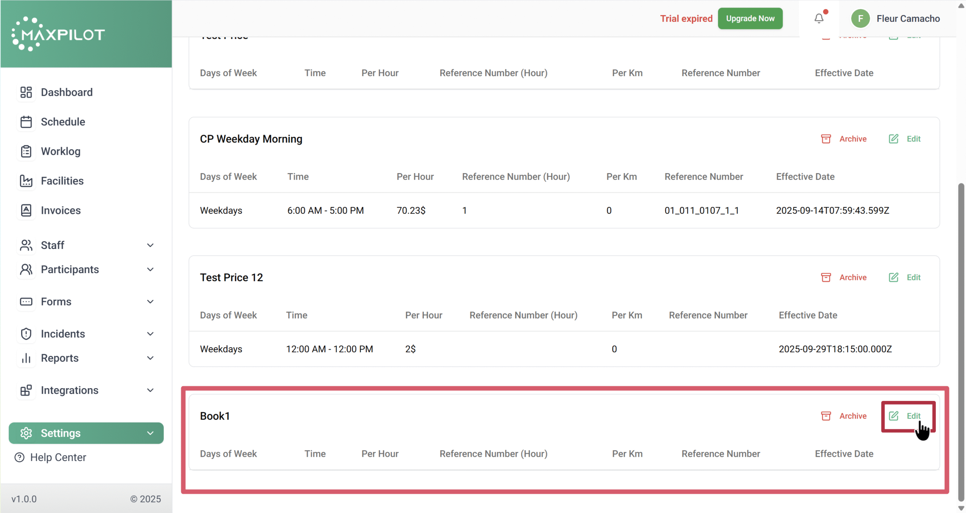Click Archive box icon for Book1
Screen dimensions: 966x513
coord(826,416)
